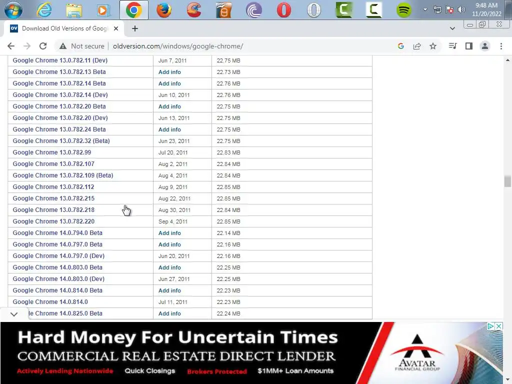
Task: Open Google Chrome 13.0.782.112 link
Action: click(53, 187)
